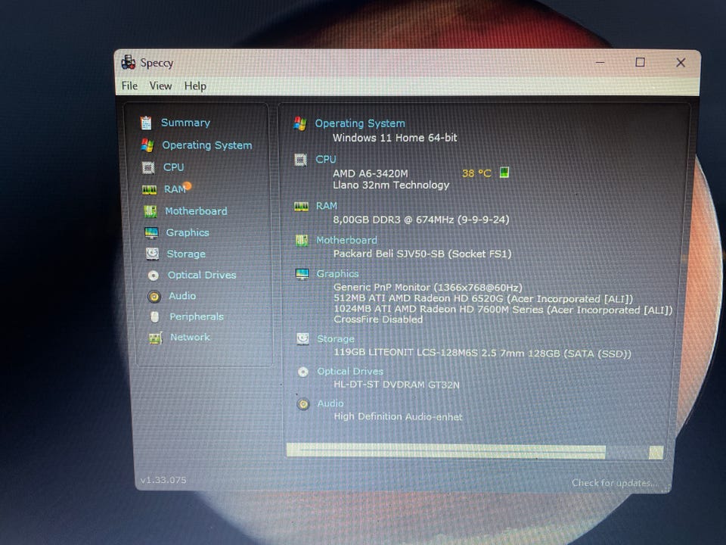The image size is (726, 545).
Task: Click green temperature indicator icon beside 38 °C
Action: (504, 173)
